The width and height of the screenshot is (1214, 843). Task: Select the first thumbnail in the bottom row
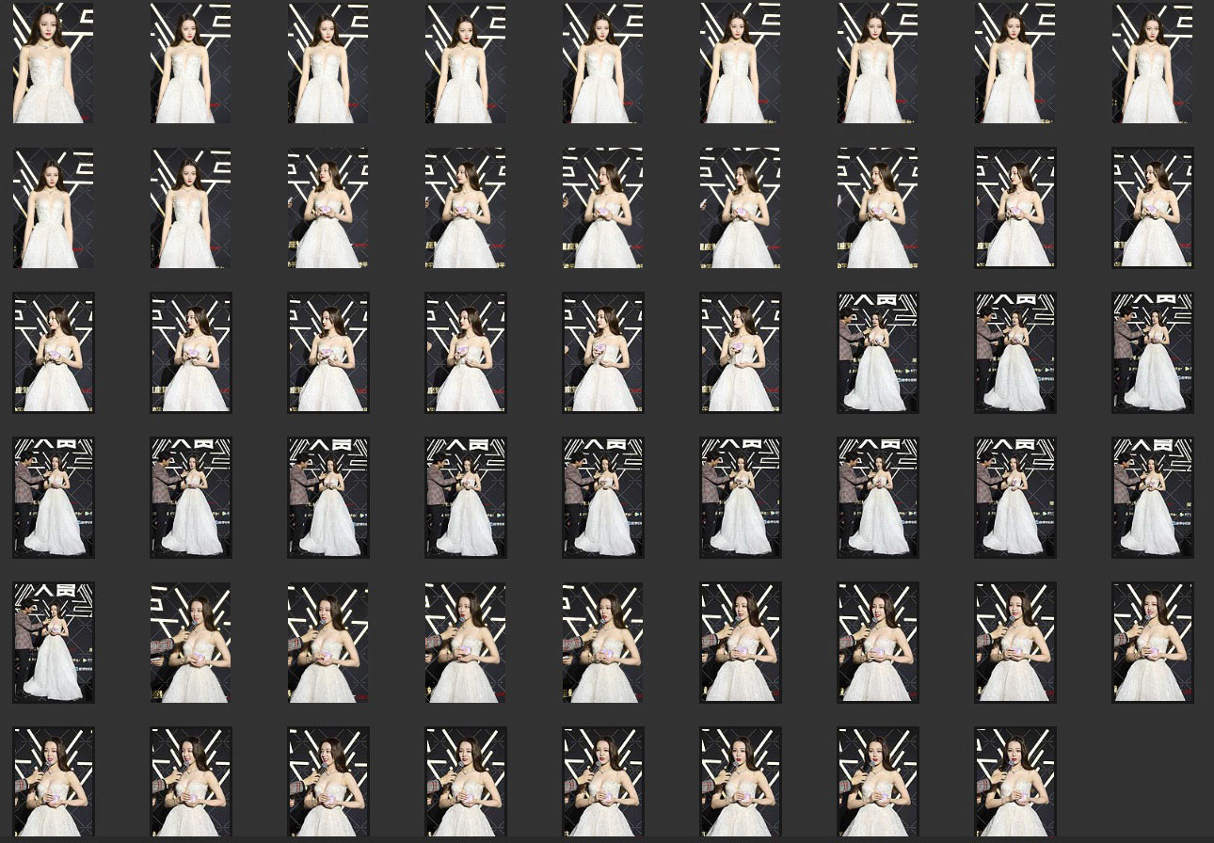(x=53, y=783)
